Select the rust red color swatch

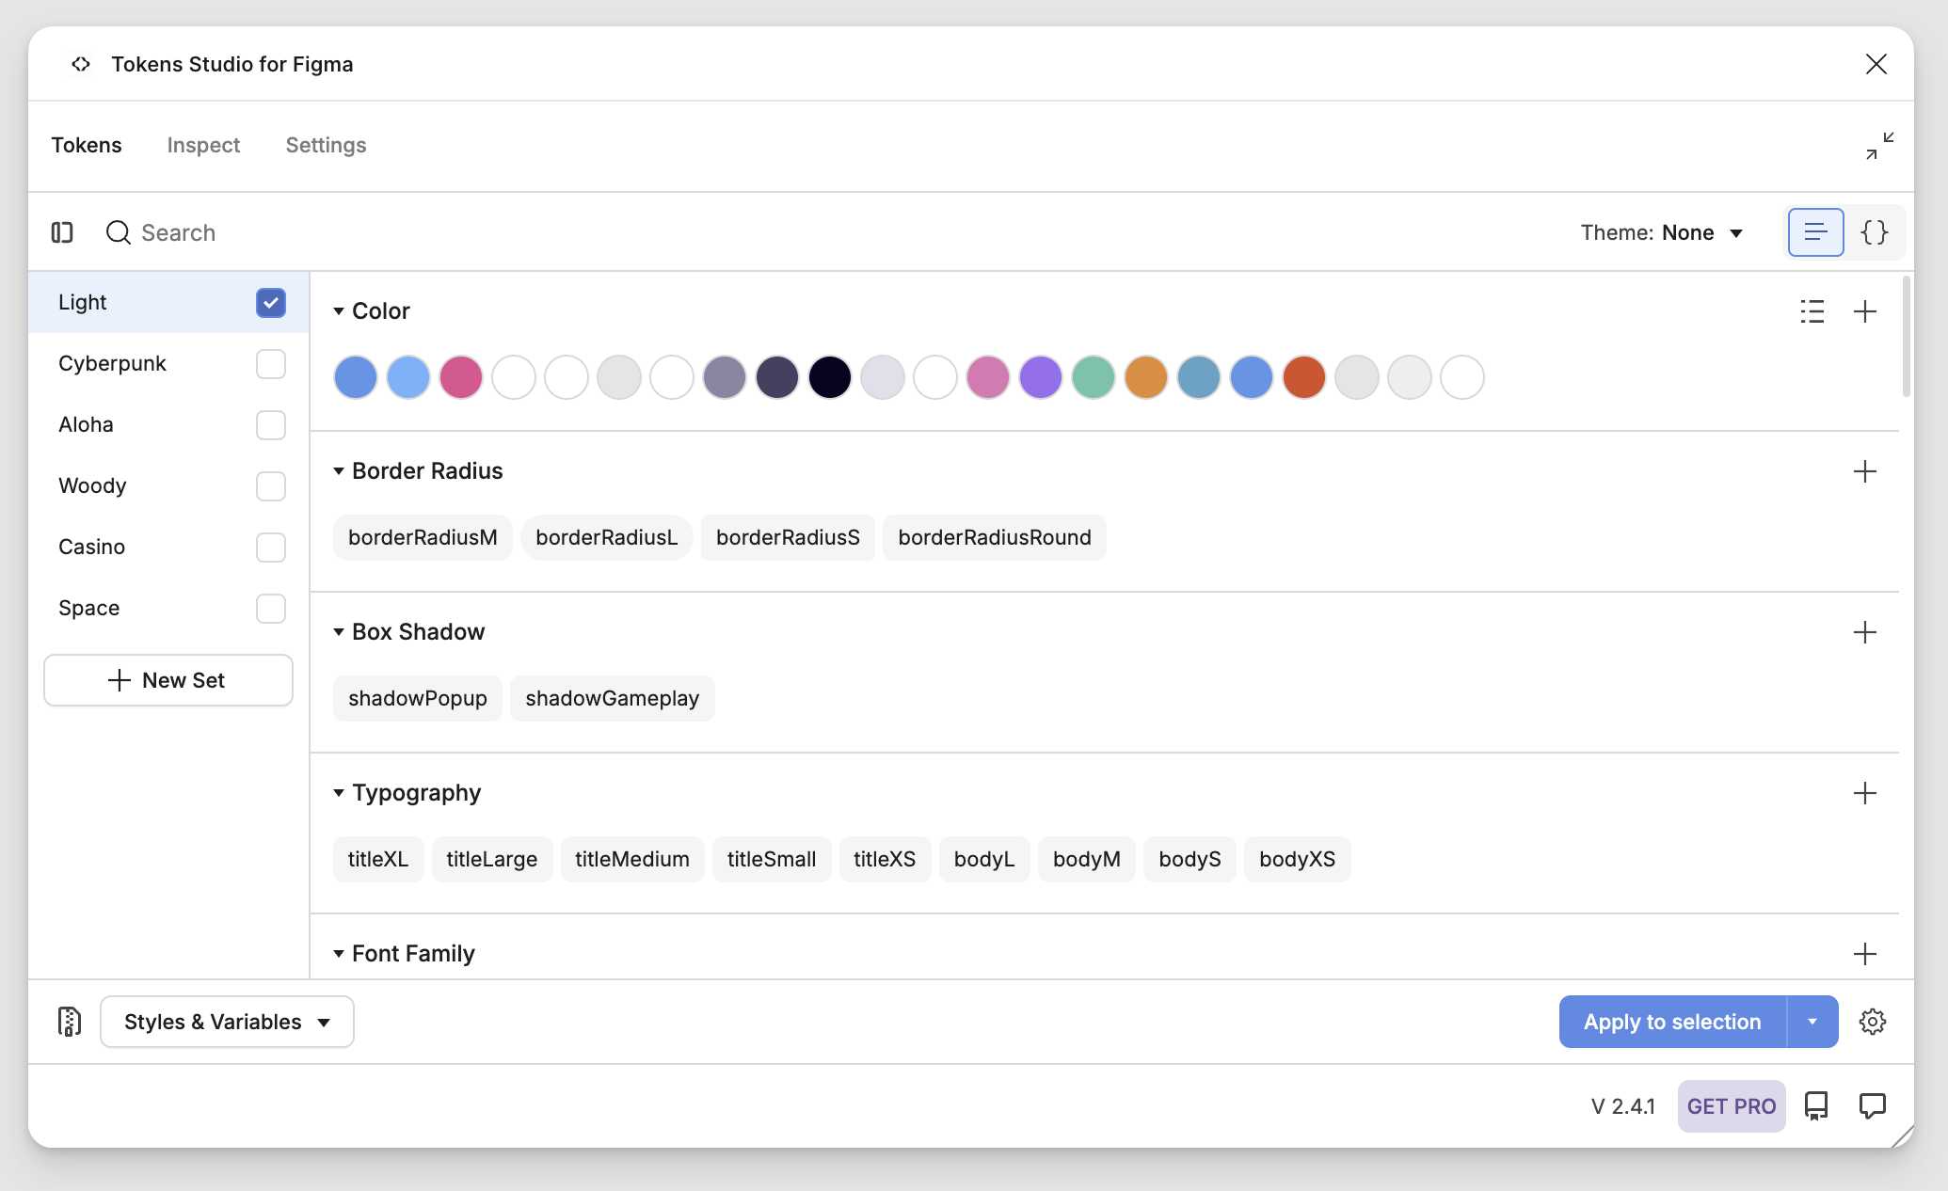(x=1304, y=378)
